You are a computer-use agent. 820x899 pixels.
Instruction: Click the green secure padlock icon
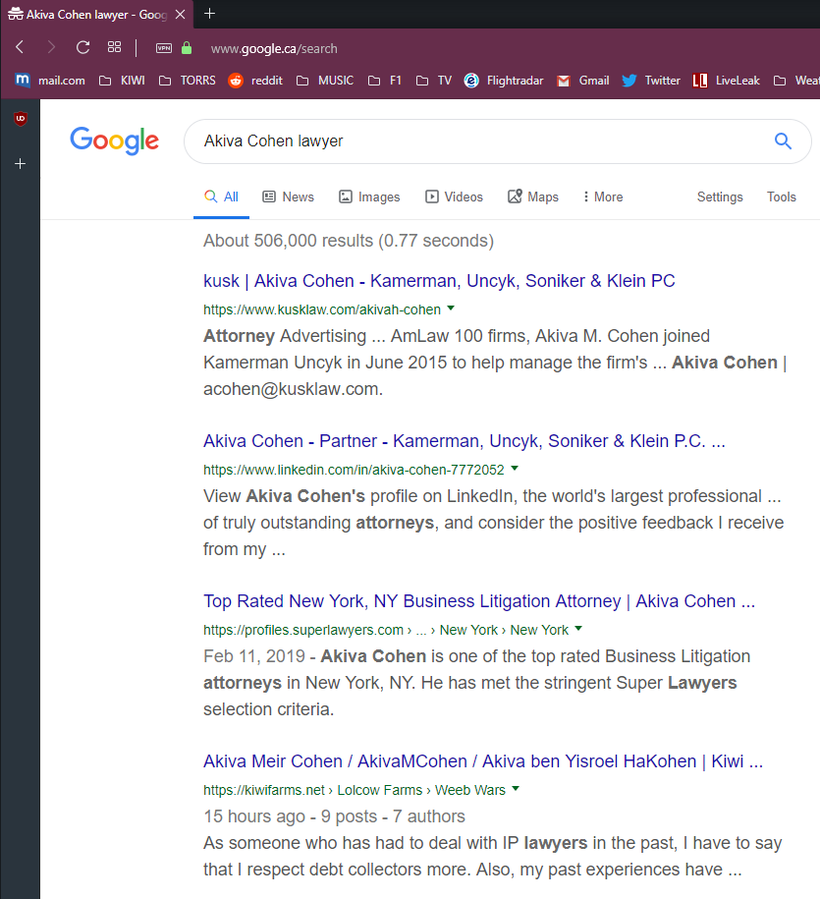click(x=187, y=47)
